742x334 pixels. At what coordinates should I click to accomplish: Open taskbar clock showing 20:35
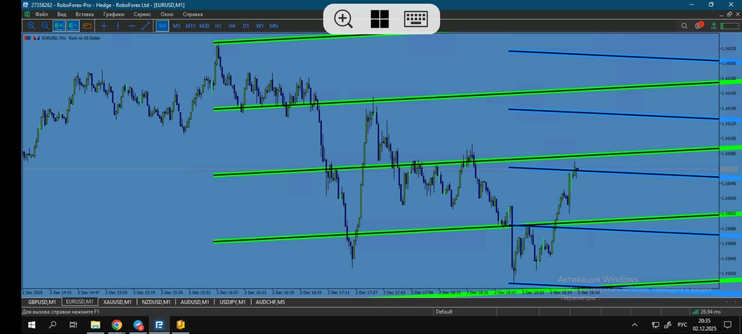tap(704, 325)
